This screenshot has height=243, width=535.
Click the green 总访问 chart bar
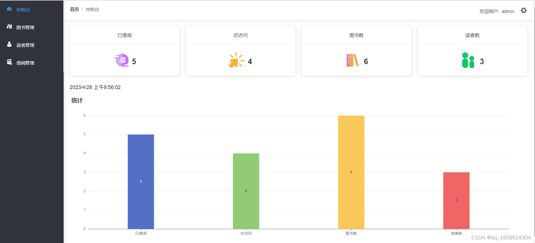tap(246, 191)
